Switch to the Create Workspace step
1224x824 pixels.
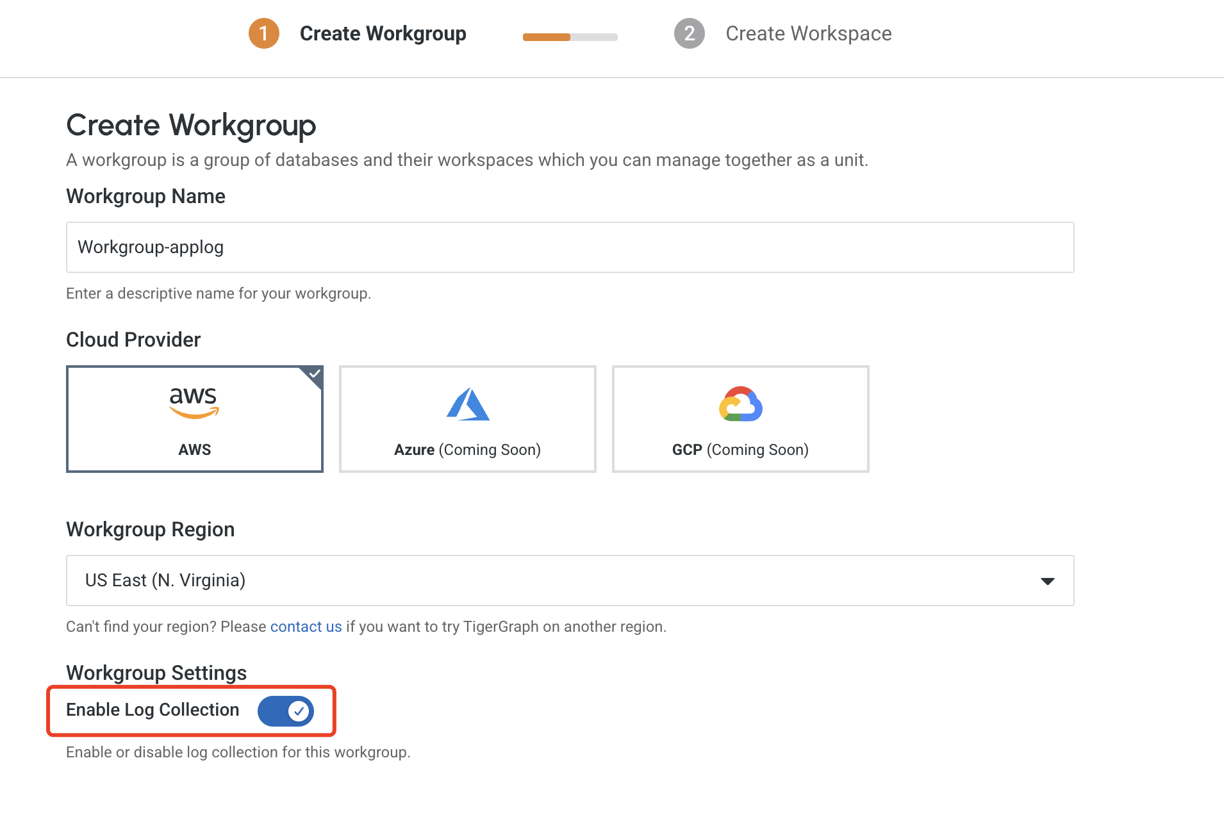pyautogui.click(x=808, y=33)
